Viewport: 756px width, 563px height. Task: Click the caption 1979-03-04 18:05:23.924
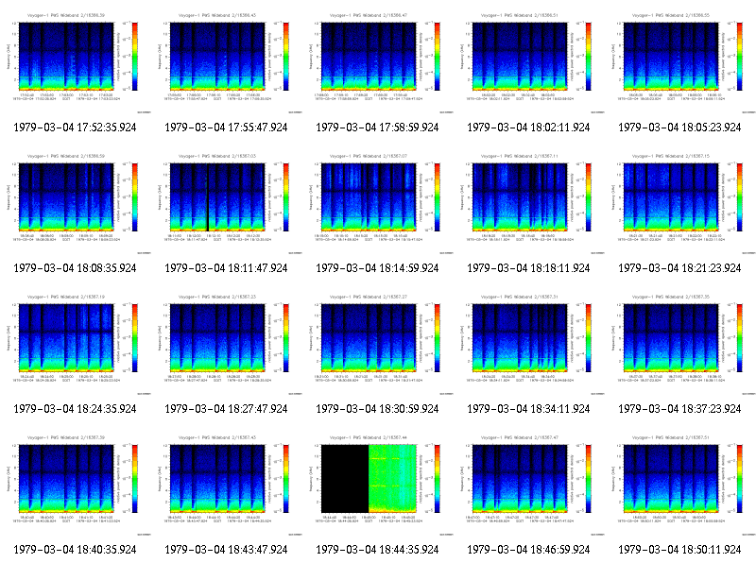[679, 128]
